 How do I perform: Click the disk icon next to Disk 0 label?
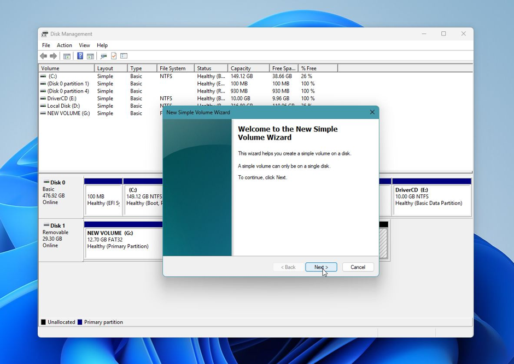pyautogui.click(x=46, y=182)
